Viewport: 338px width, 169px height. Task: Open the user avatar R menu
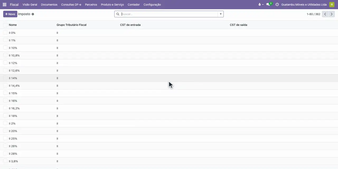[x=332, y=4]
